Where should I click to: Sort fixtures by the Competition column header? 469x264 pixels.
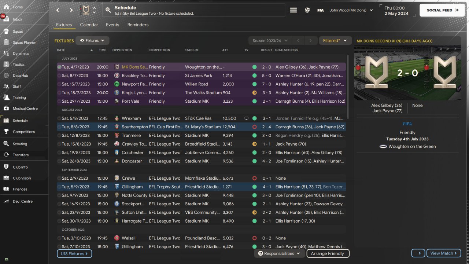tap(159, 50)
